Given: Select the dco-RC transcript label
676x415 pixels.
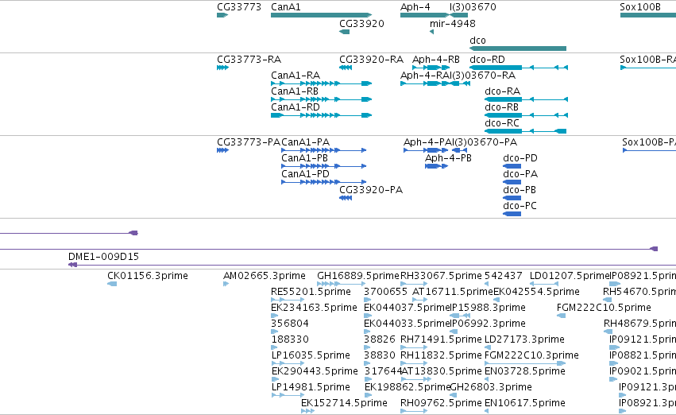Looking at the screenshot, I should pos(502,123).
